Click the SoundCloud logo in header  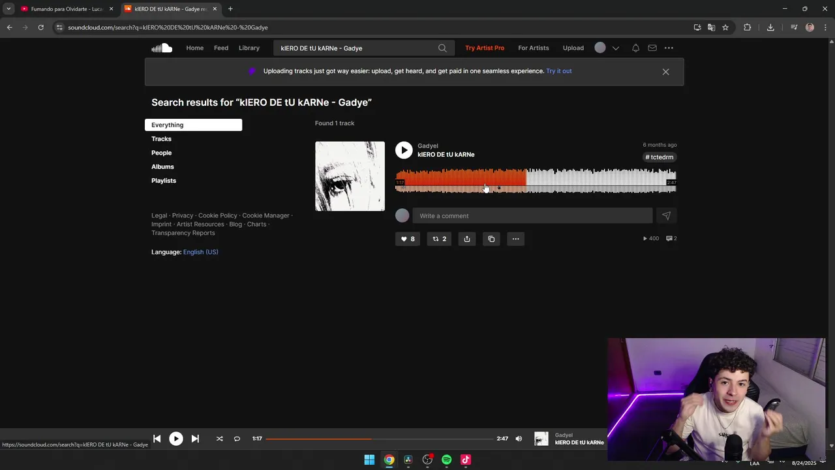coord(162,48)
